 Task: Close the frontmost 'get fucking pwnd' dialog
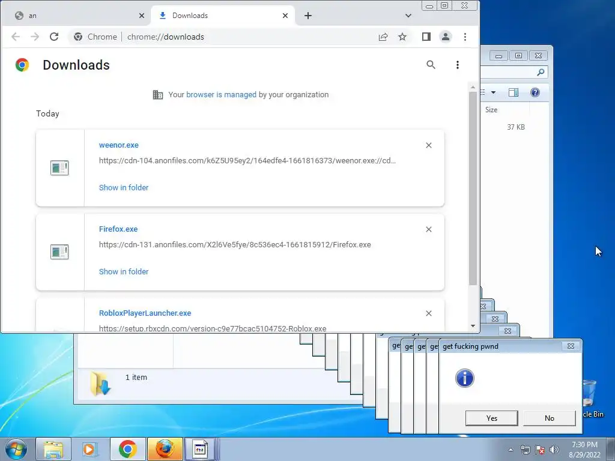(x=571, y=346)
